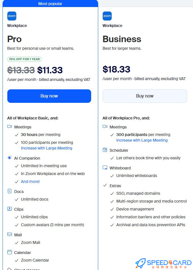
Task: Follow the And more! link
Action: (30, 181)
